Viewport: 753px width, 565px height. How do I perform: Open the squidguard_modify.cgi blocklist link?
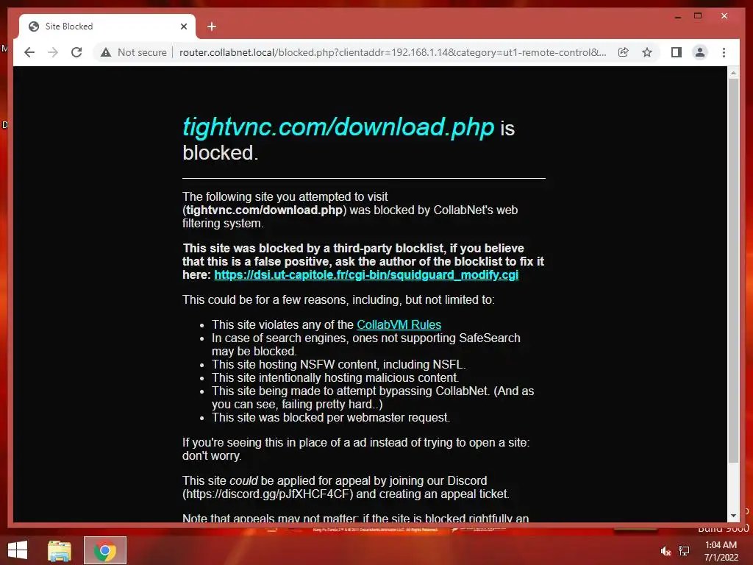366,275
